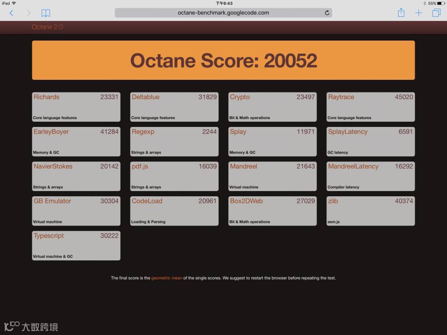This screenshot has width=447, height=335.
Task: Open the Octane 2.0 header link
Action: click(x=47, y=27)
